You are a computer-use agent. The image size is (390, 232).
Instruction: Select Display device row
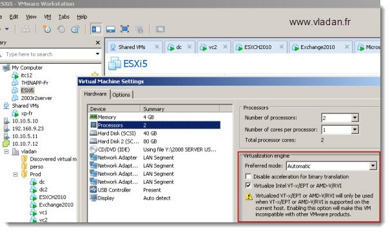pos(154,198)
